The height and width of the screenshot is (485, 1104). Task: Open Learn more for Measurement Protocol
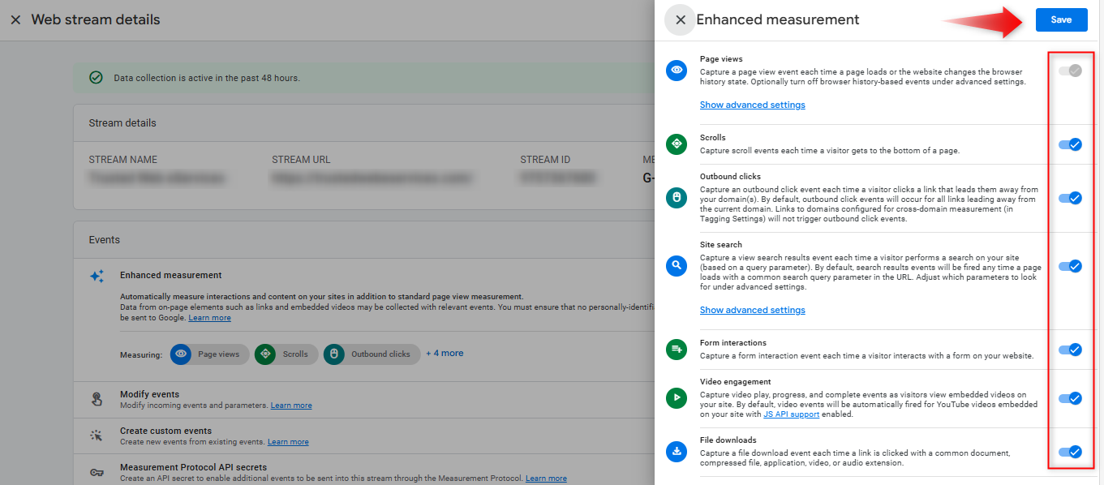click(x=546, y=479)
